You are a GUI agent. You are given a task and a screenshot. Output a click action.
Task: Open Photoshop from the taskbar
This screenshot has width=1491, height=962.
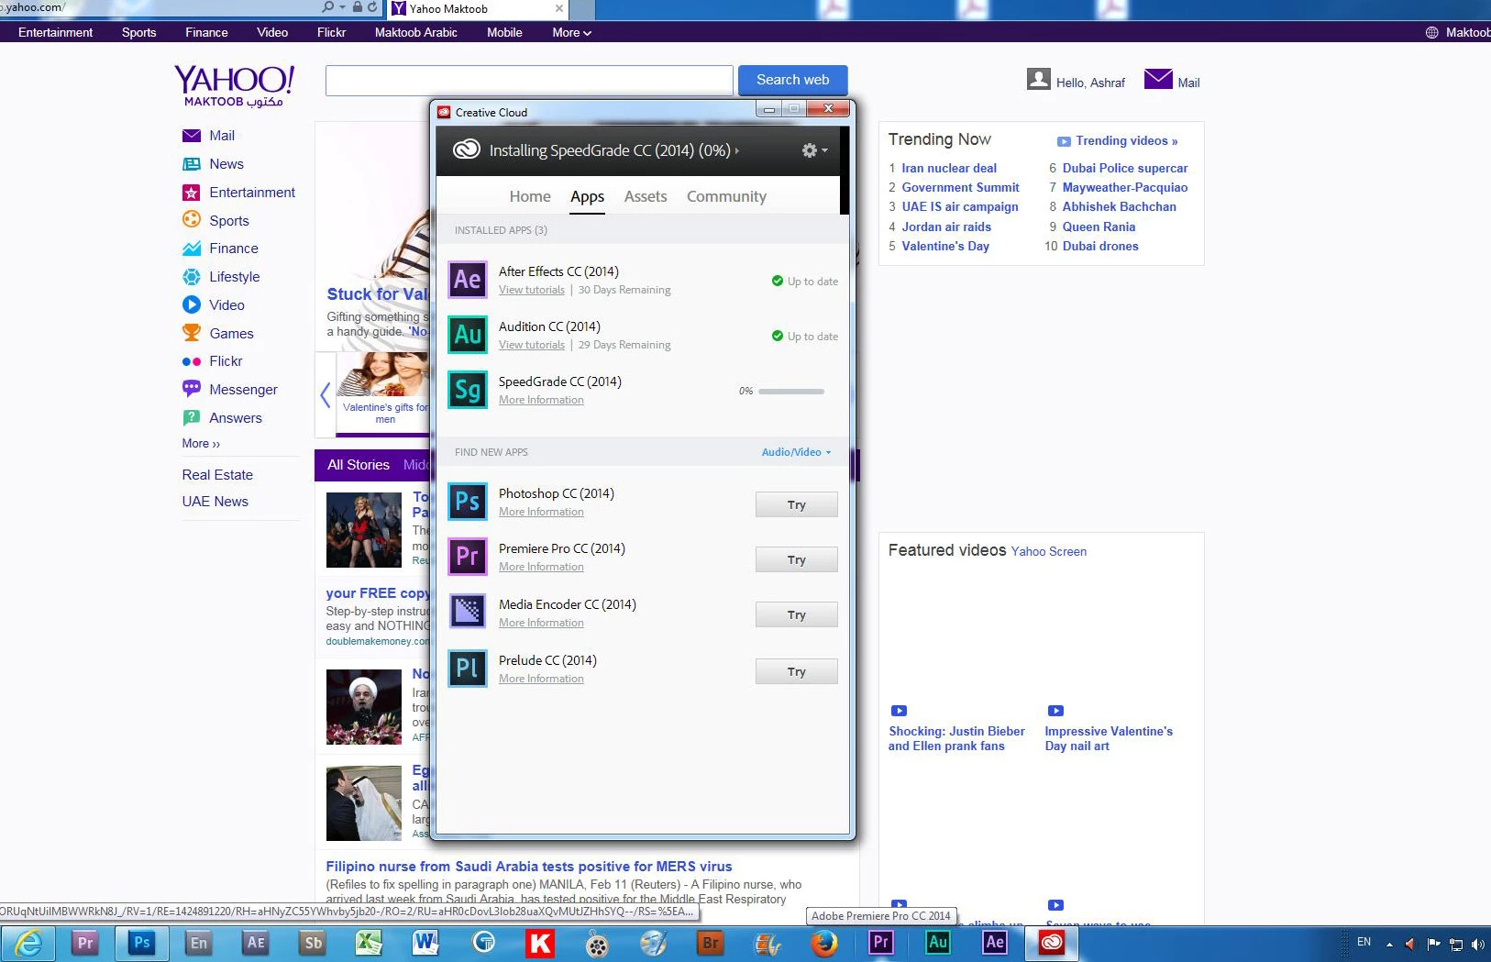[141, 943]
